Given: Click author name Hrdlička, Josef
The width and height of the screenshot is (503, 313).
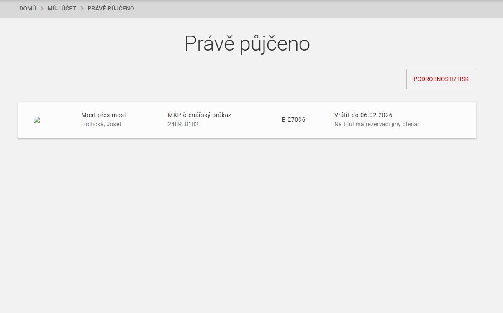Looking at the screenshot, I should click(101, 124).
